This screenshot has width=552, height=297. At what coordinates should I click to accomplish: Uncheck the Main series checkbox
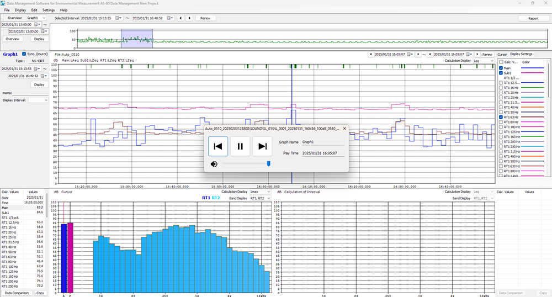coord(501,68)
